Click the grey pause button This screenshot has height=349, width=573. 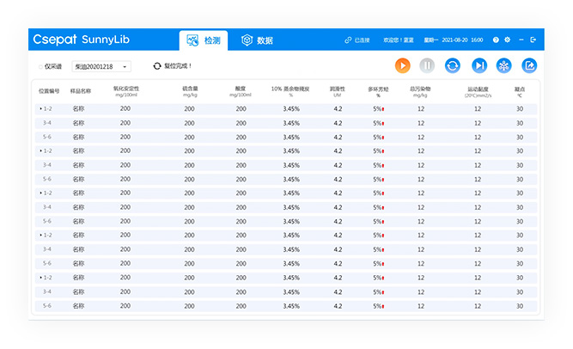(x=427, y=65)
